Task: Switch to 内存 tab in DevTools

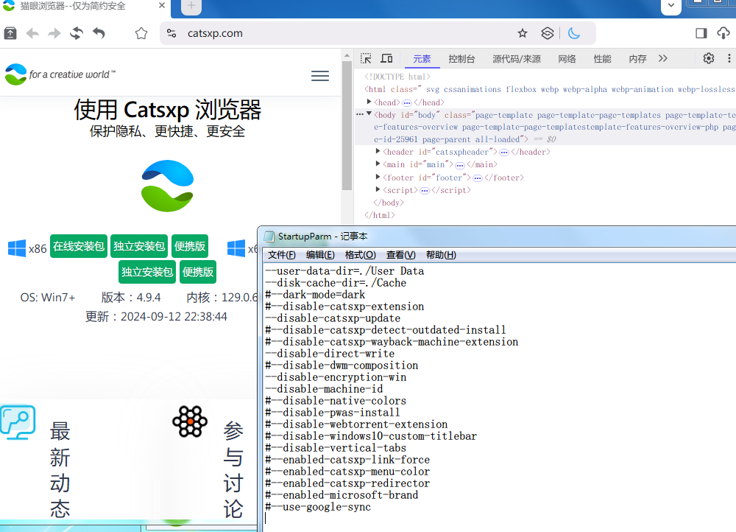Action: pos(637,59)
